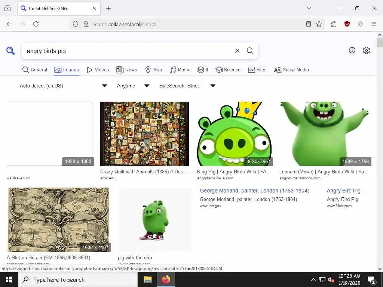Click the Firefox taskbar icon
This screenshot has width=383, height=287.
pyautogui.click(x=166, y=280)
